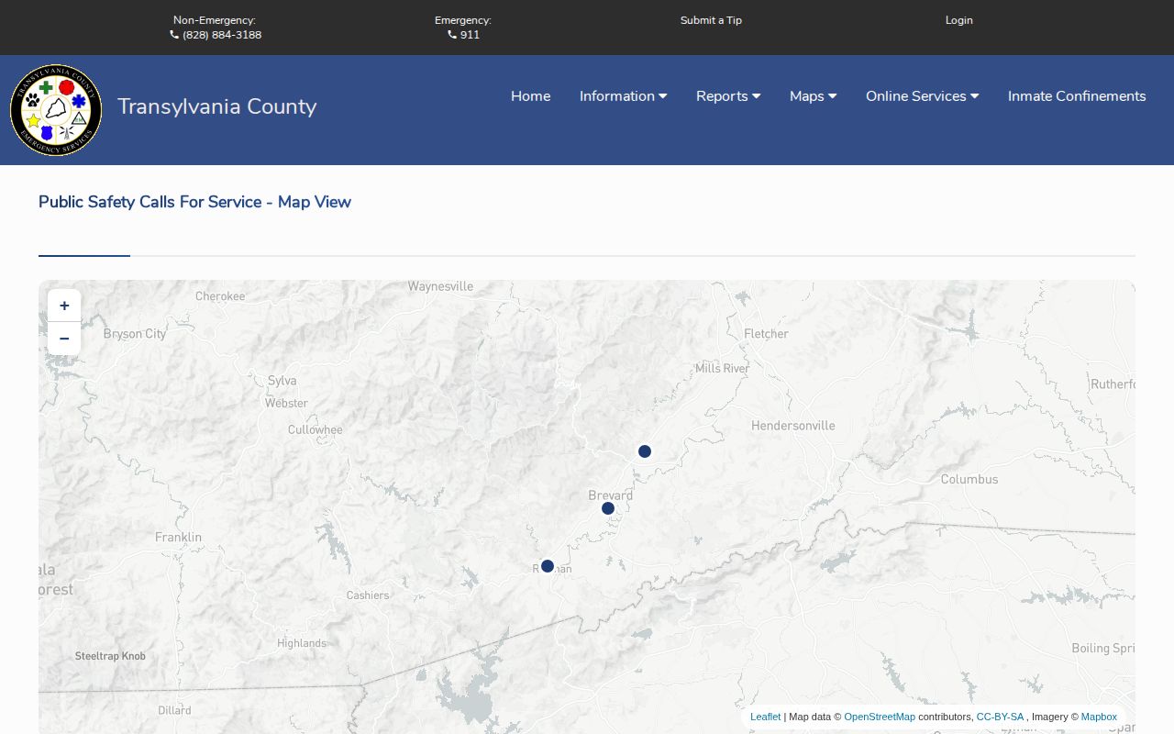Click the Emergency 911 phone link
The image size is (1174, 734).
[463, 35]
